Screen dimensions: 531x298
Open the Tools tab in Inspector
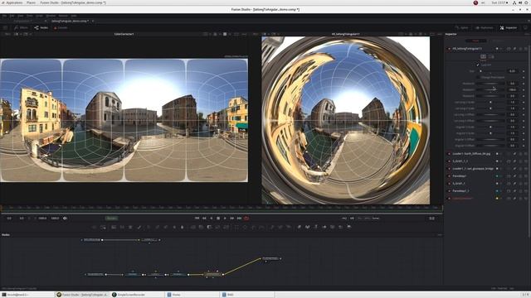(475, 41)
